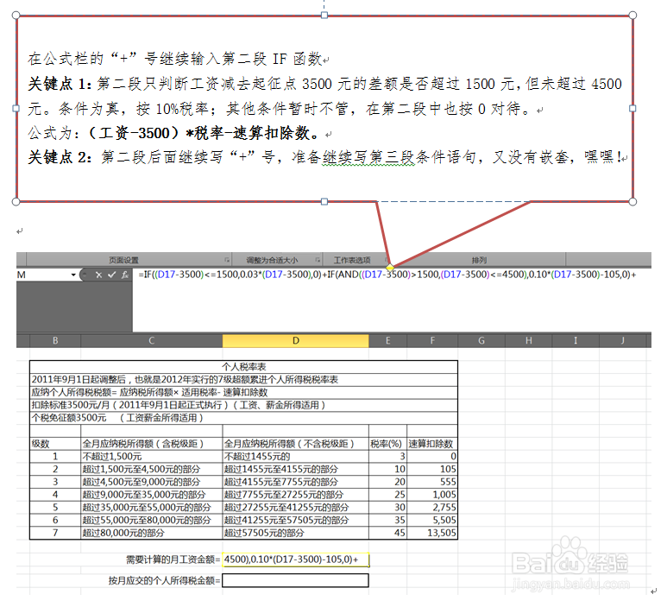Click the row starting 2011年9月1日起调整后

pos(243,380)
